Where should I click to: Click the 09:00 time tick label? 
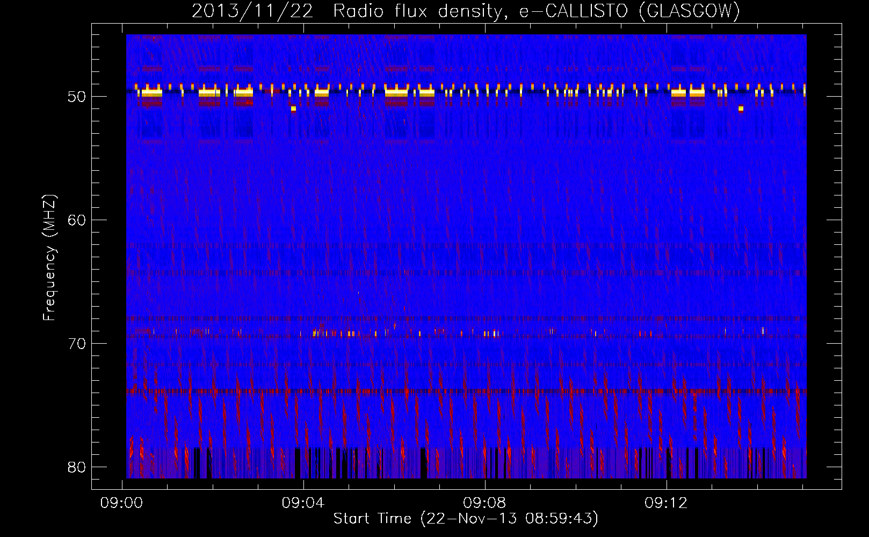click(122, 503)
